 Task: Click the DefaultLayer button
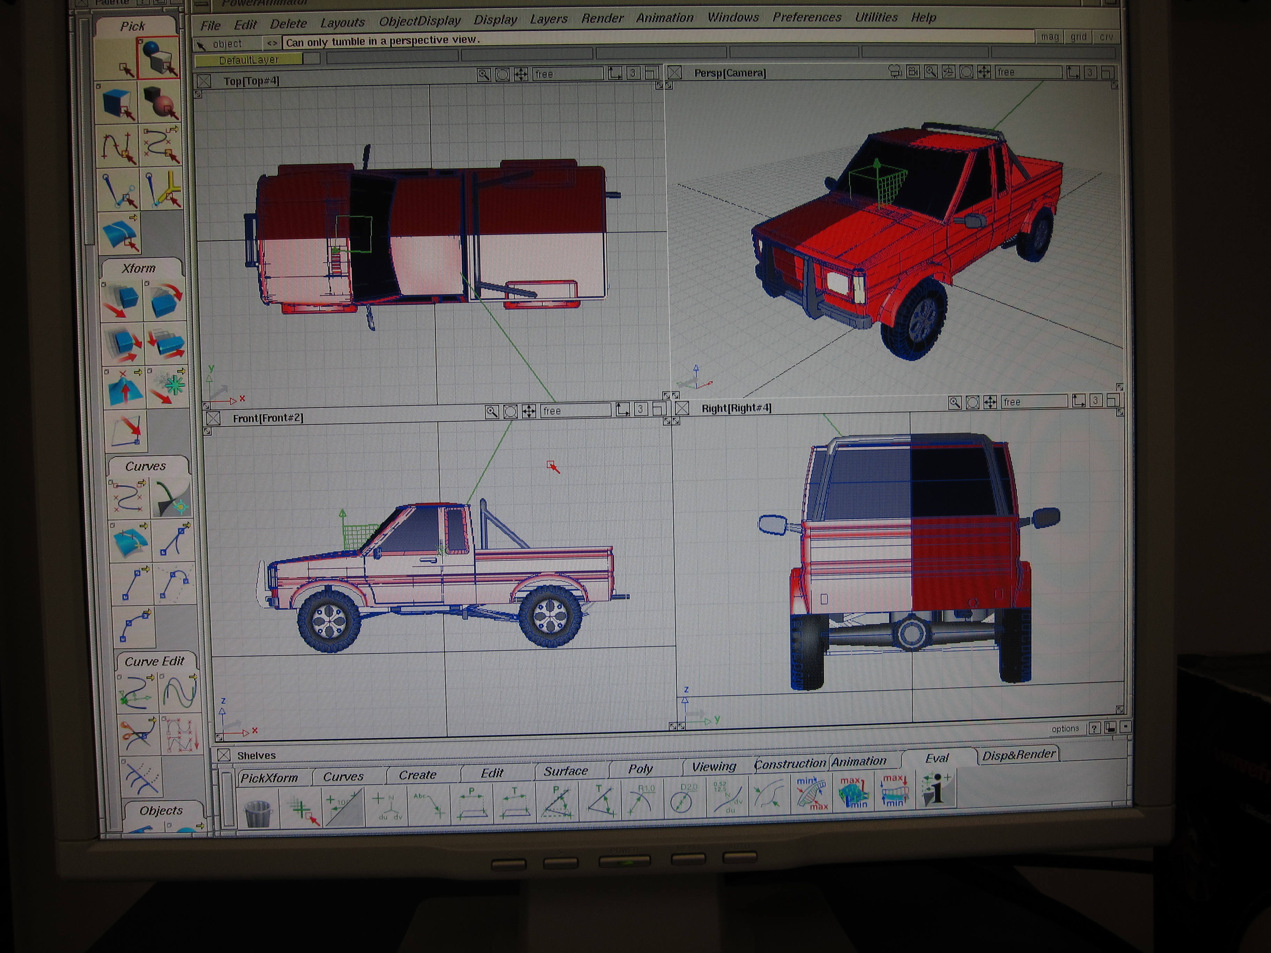[x=248, y=60]
